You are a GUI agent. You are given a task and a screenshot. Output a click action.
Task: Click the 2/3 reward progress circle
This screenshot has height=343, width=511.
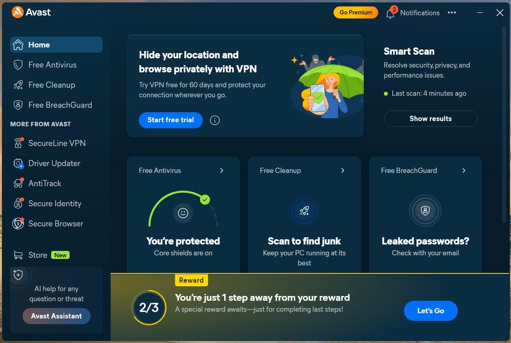[149, 308]
